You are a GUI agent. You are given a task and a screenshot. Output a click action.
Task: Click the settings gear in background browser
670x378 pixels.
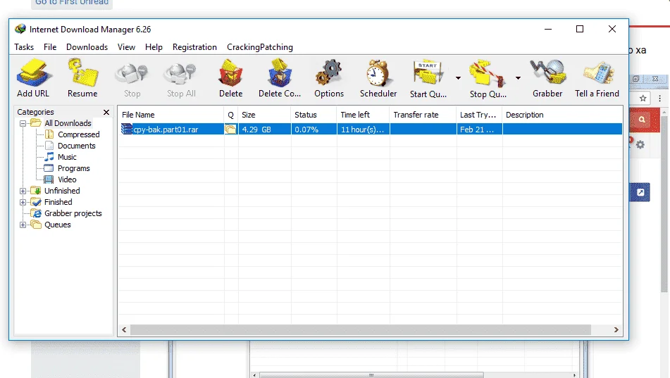[x=640, y=144]
